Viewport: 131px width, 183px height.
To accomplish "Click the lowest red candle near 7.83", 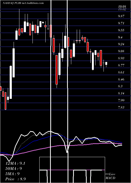I will click(x=6, y=101).
